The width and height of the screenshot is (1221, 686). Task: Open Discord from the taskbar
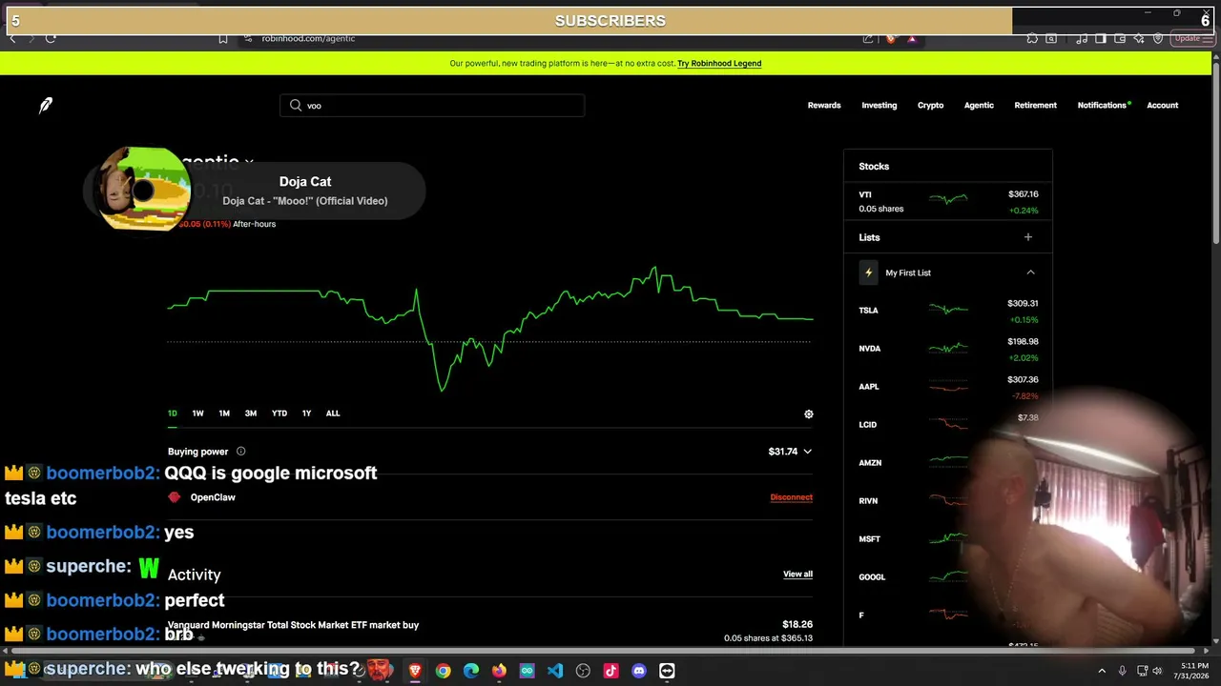pos(639,671)
